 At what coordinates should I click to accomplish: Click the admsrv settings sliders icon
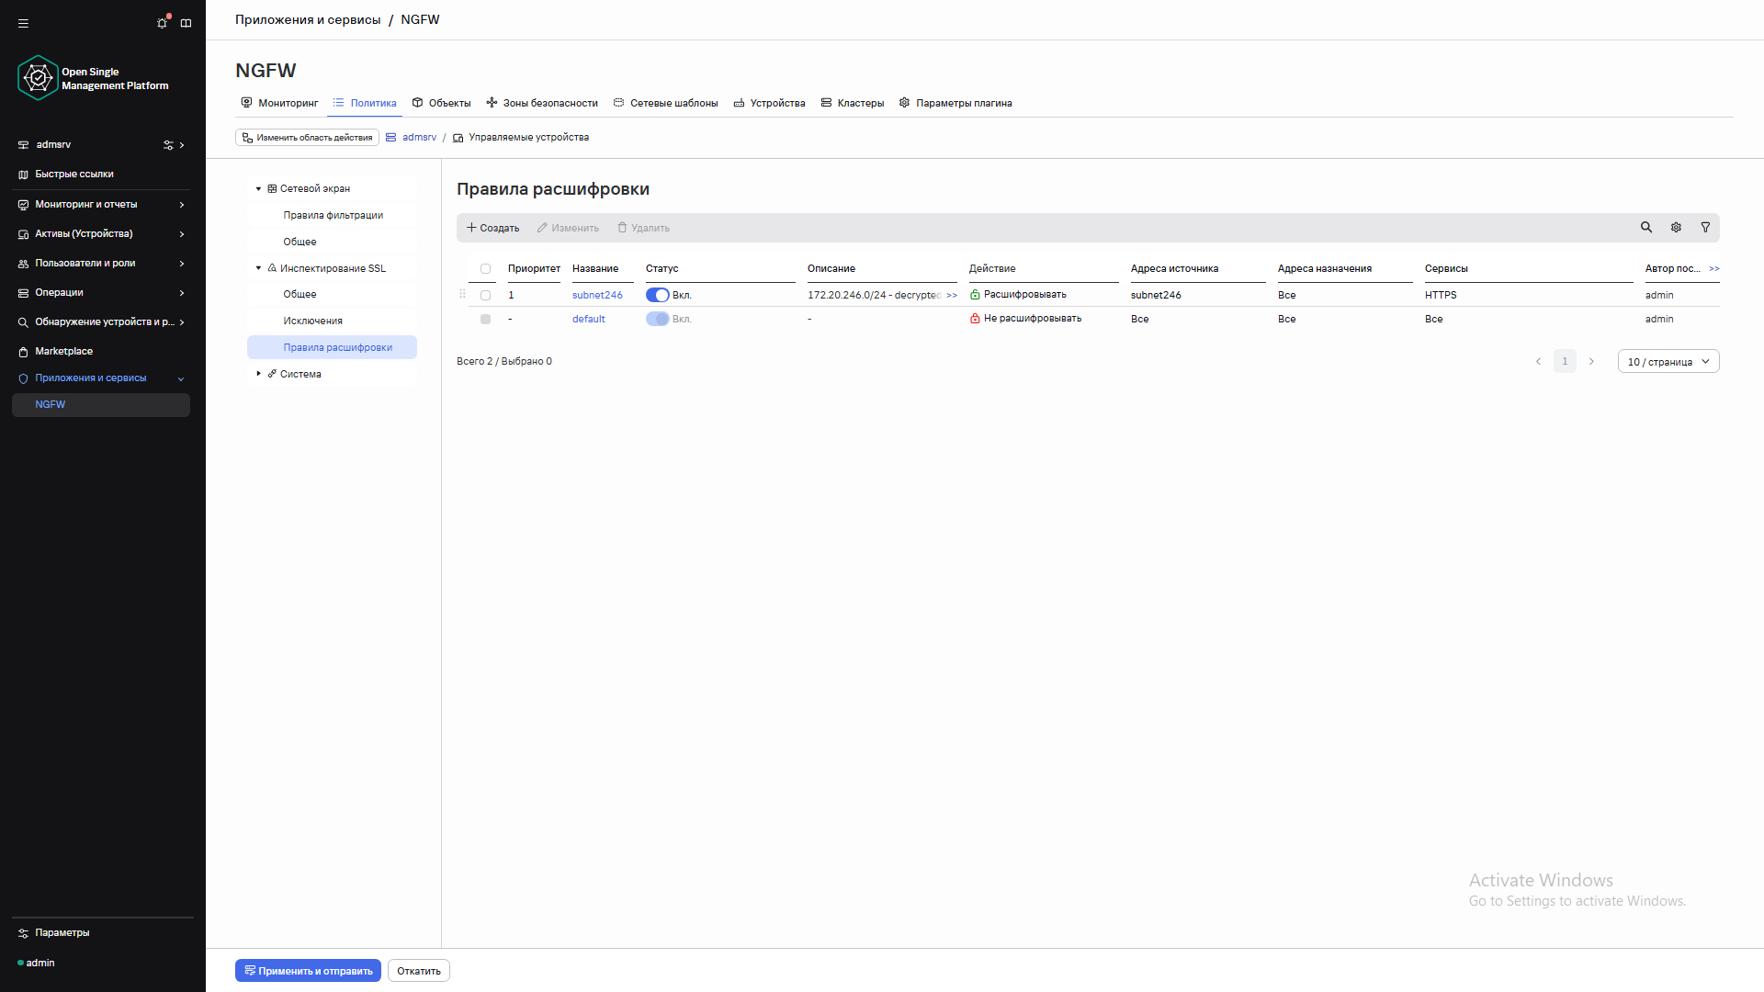pyautogui.click(x=168, y=145)
